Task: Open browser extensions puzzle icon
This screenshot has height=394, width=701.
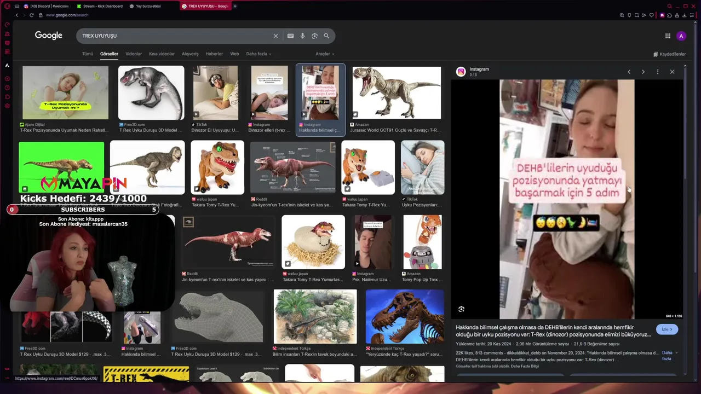Action: (x=669, y=15)
